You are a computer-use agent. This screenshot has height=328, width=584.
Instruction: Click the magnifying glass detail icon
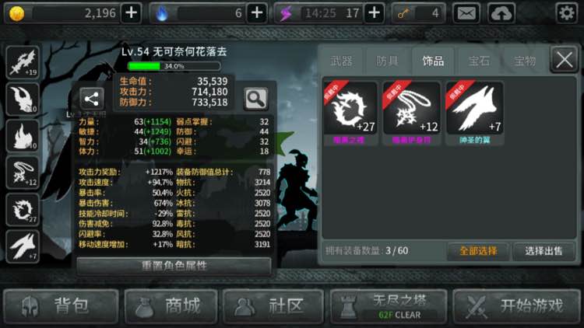(x=256, y=99)
